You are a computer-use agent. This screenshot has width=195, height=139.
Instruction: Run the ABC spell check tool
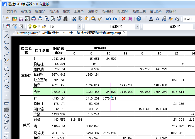[59, 19]
